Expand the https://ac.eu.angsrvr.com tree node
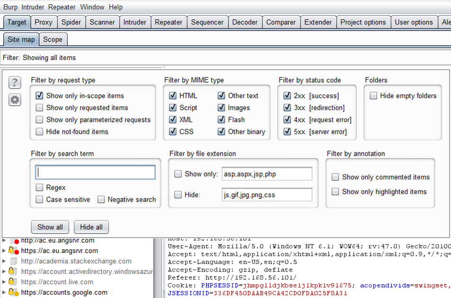This screenshot has height=298, width=451. click(4, 251)
